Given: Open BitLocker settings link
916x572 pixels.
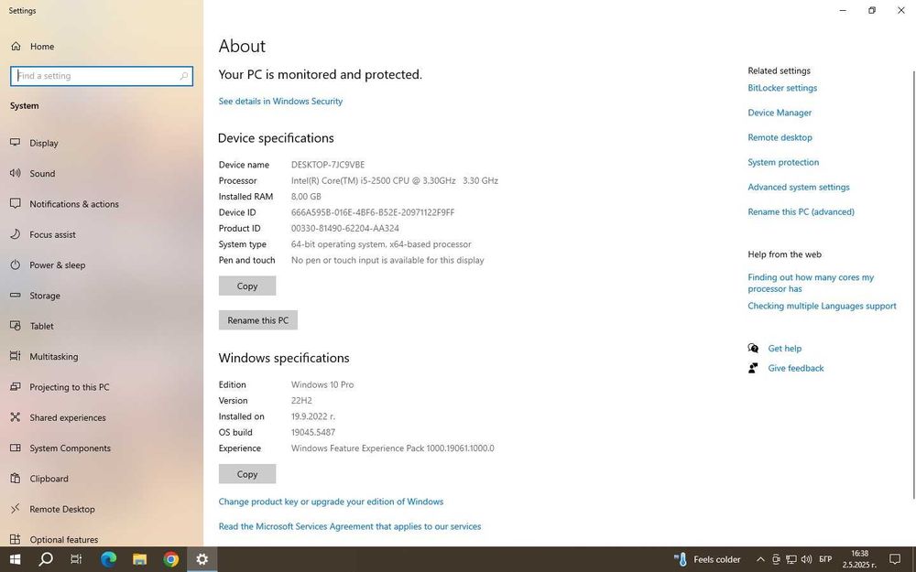Looking at the screenshot, I should [782, 88].
